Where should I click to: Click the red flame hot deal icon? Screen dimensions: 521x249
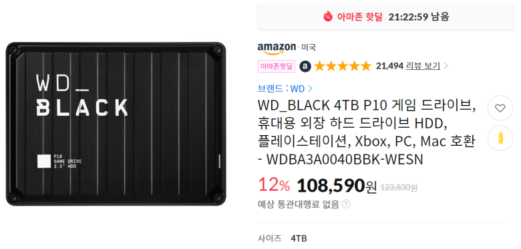(328, 16)
